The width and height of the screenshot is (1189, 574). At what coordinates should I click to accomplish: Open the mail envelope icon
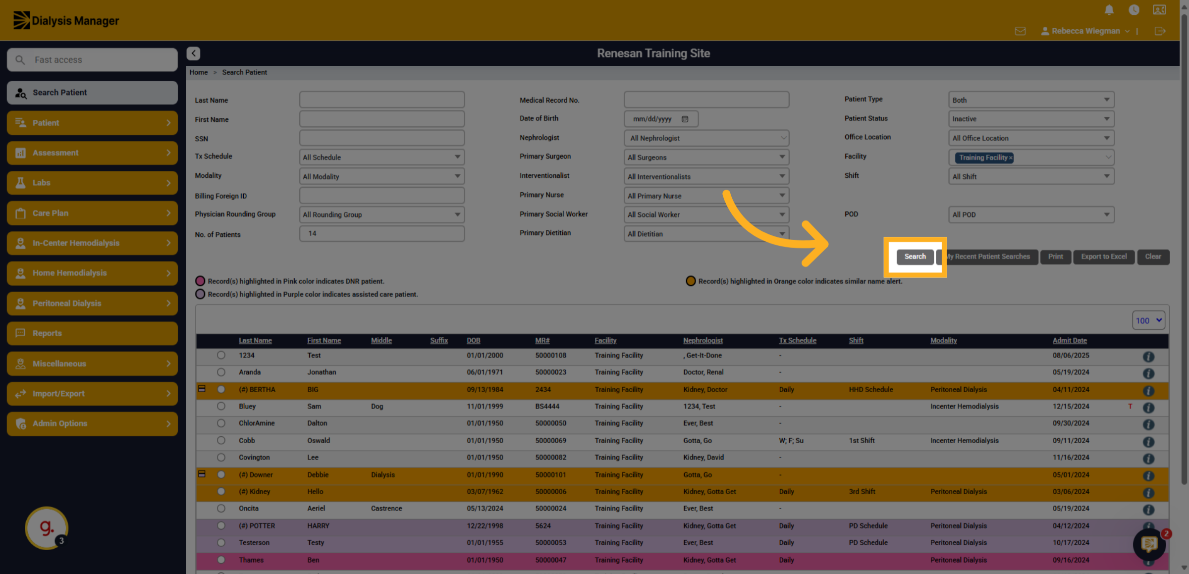pyautogui.click(x=1020, y=31)
